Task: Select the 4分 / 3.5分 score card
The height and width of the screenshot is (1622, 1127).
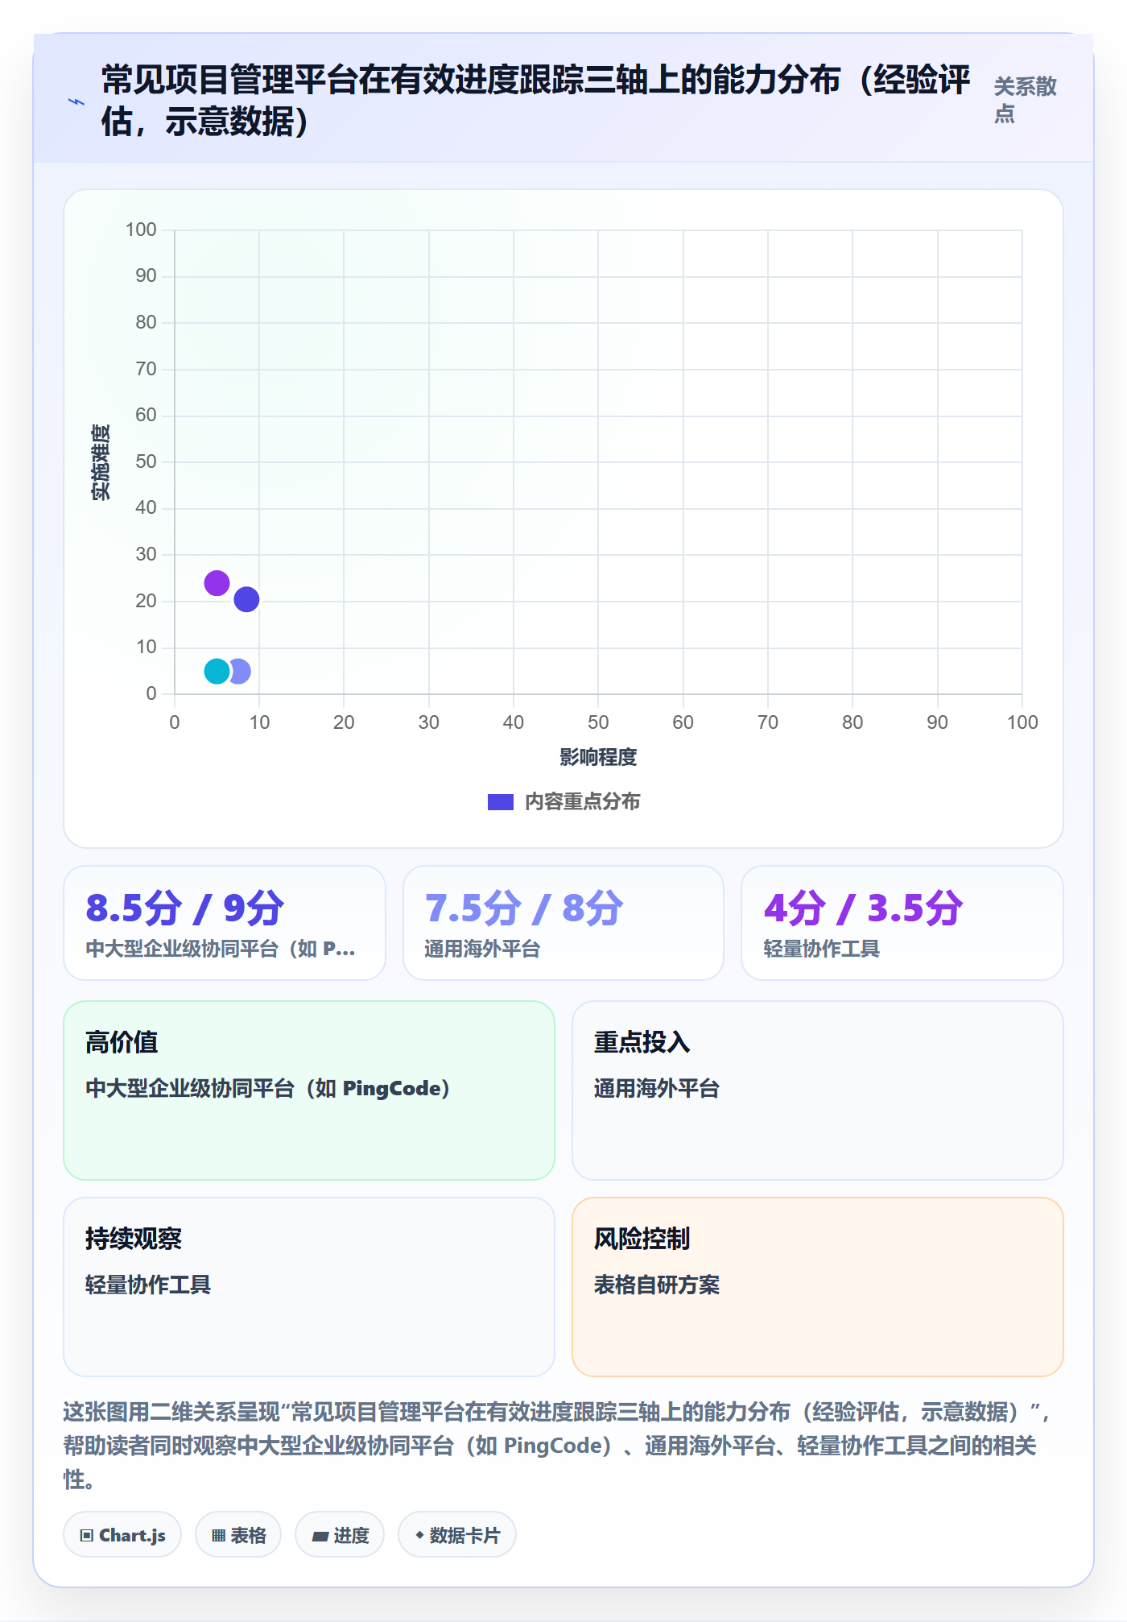Action: (902, 923)
